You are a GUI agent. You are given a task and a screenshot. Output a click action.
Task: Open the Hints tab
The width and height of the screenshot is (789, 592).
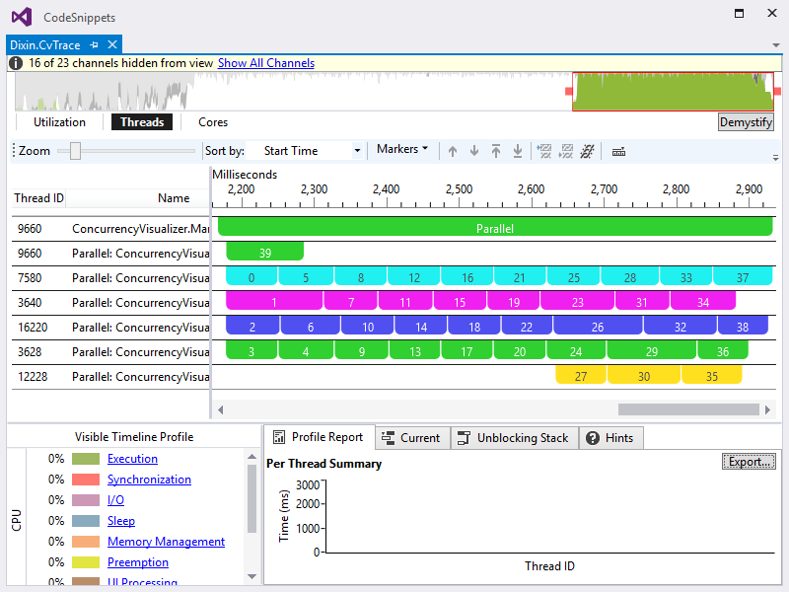[x=610, y=438]
